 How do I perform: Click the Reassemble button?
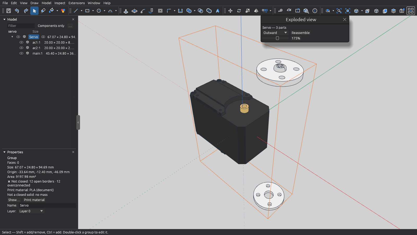(301, 33)
